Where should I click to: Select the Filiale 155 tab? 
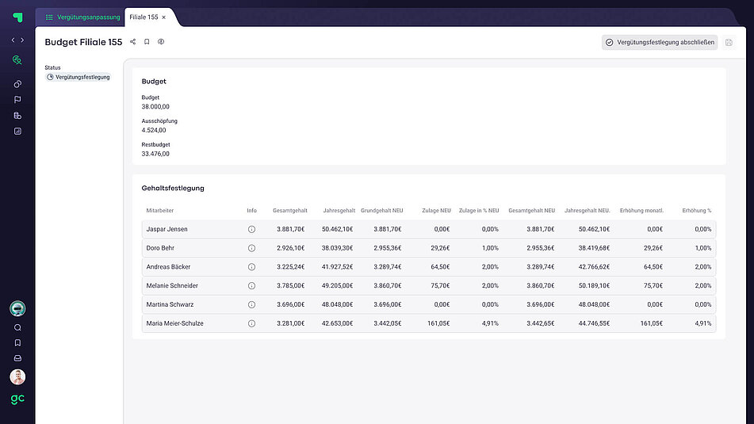tap(143, 17)
